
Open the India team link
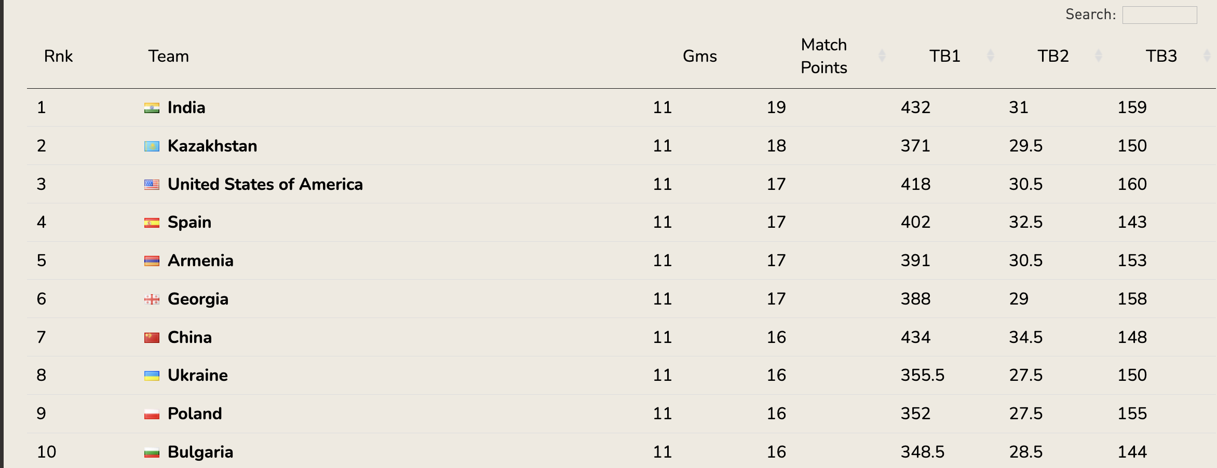pyautogui.click(x=186, y=107)
